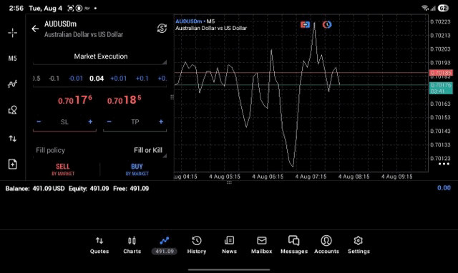The height and width of the screenshot is (273, 458).
Task: Switch to the History tab
Action: click(197, 245)
